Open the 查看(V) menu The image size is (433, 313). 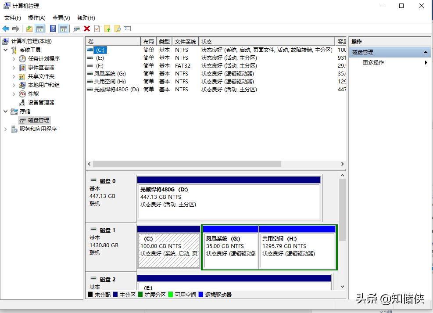(61, 18)
